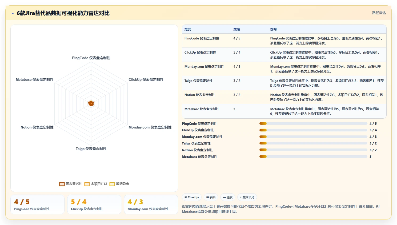
Task: Click the 3 / 2 value in Taiga table row
Action: 237,81
